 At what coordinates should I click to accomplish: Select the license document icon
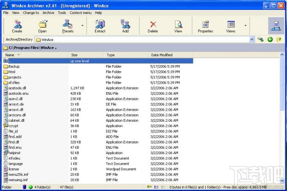pos(6,169)
